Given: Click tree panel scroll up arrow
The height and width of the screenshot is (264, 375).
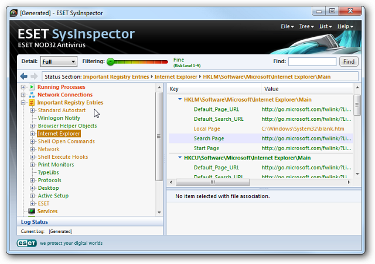Looking at the screenshot, I should tap(159, 88).
